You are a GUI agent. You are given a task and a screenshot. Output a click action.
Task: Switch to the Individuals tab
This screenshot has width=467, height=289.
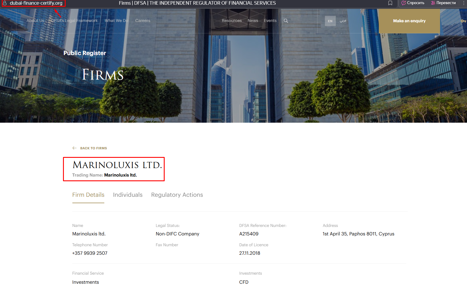tap(128, 195)
